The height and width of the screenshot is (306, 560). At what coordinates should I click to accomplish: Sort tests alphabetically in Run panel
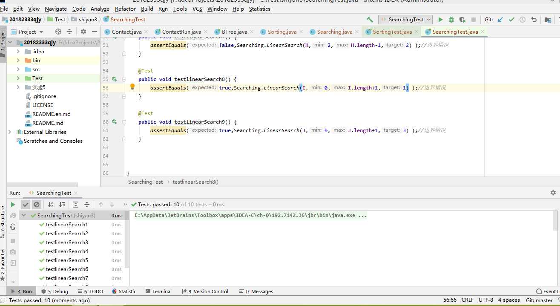[51, 205]
